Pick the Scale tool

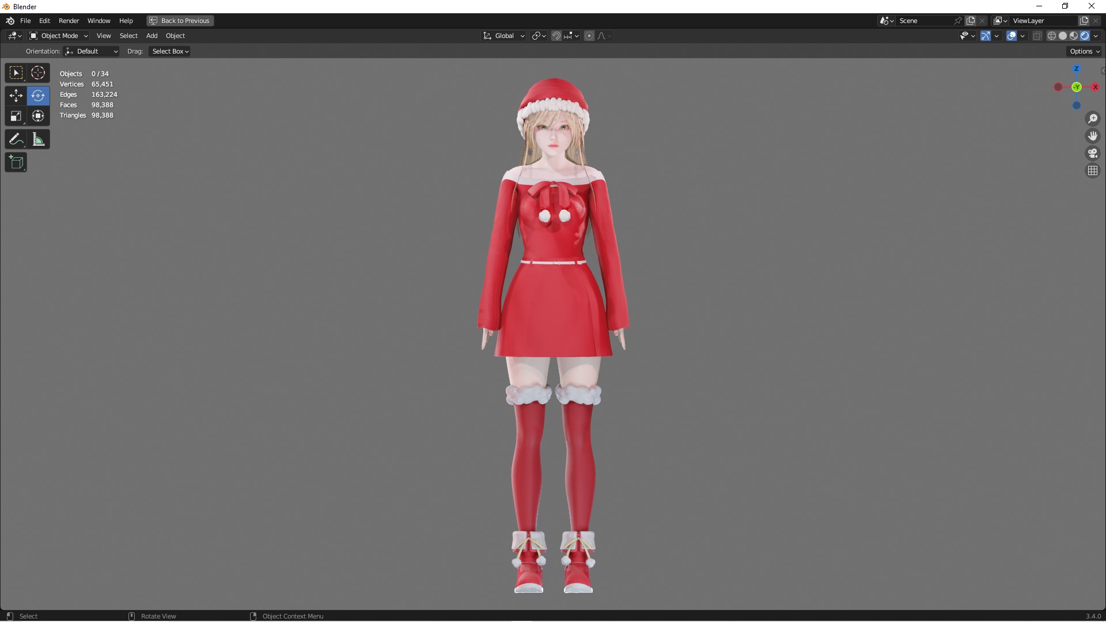(x=16, y=116)
